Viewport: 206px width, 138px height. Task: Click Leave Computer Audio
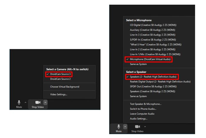point(142,114)
